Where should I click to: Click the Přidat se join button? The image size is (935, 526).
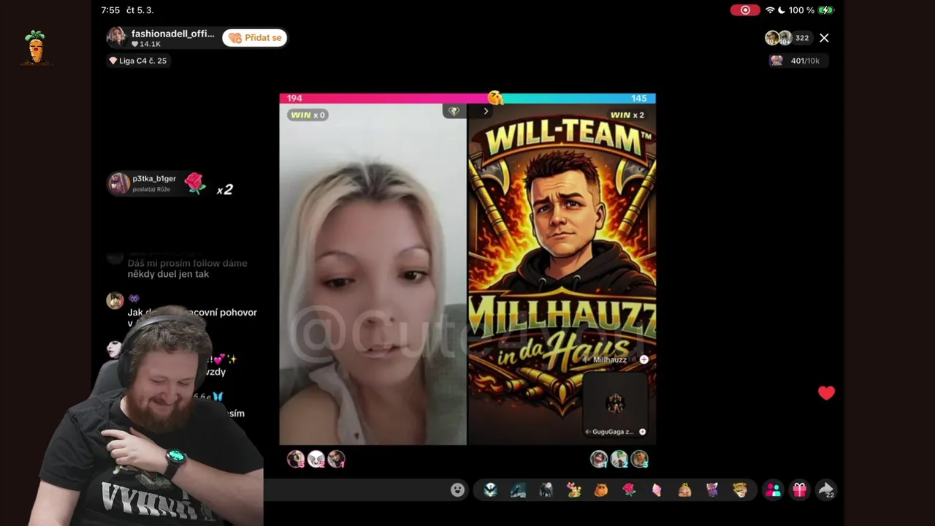click(254, 38)
